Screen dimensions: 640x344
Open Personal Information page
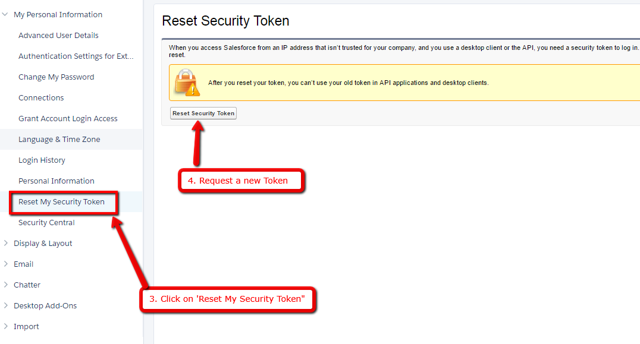57,181
